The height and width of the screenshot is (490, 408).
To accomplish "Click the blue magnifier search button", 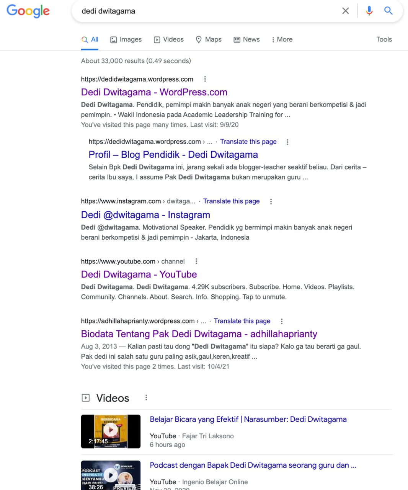I will click(x=388, y=11).
